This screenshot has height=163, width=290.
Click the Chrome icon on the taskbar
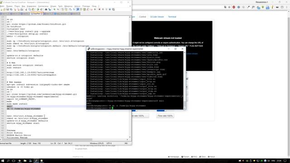[19, 161]
